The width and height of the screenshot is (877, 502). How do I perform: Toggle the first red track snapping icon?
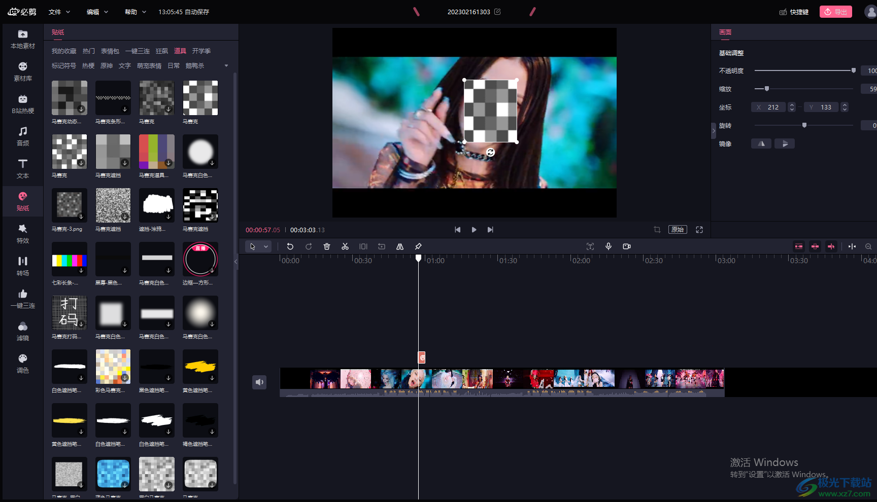tap(799, 246)
